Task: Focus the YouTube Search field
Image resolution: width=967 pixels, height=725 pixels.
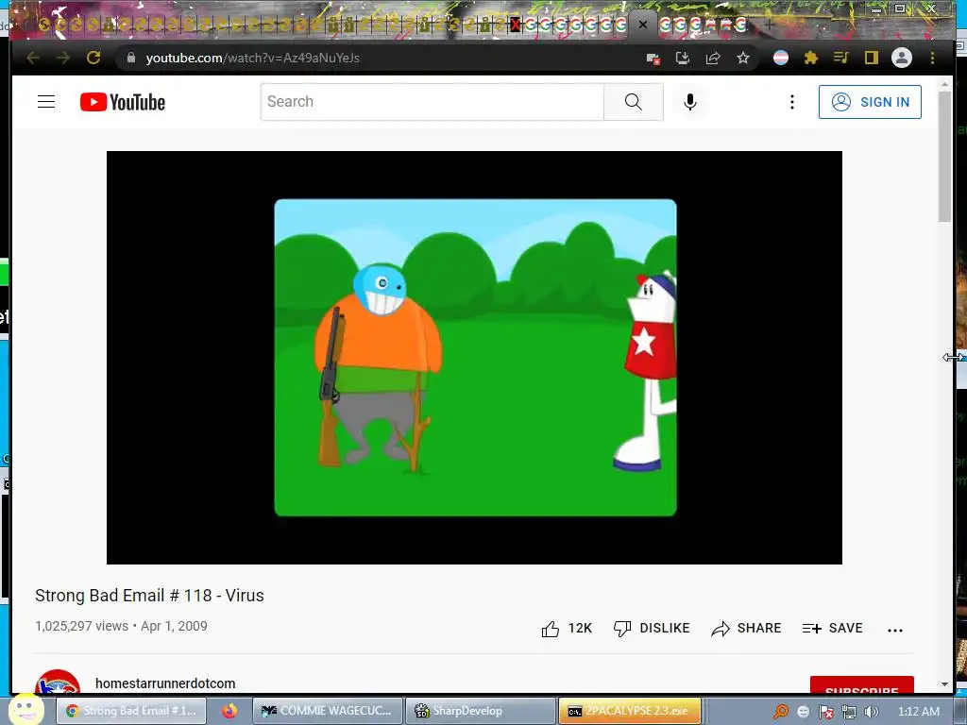Action: (432, 102)
